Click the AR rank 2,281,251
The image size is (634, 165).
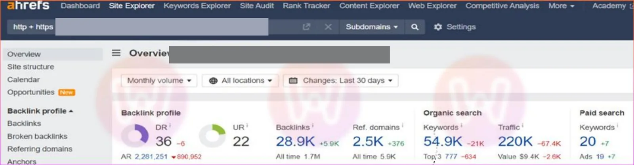point(151,157)
